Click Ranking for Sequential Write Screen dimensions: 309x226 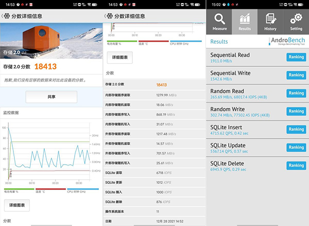[x=296, y=75]
